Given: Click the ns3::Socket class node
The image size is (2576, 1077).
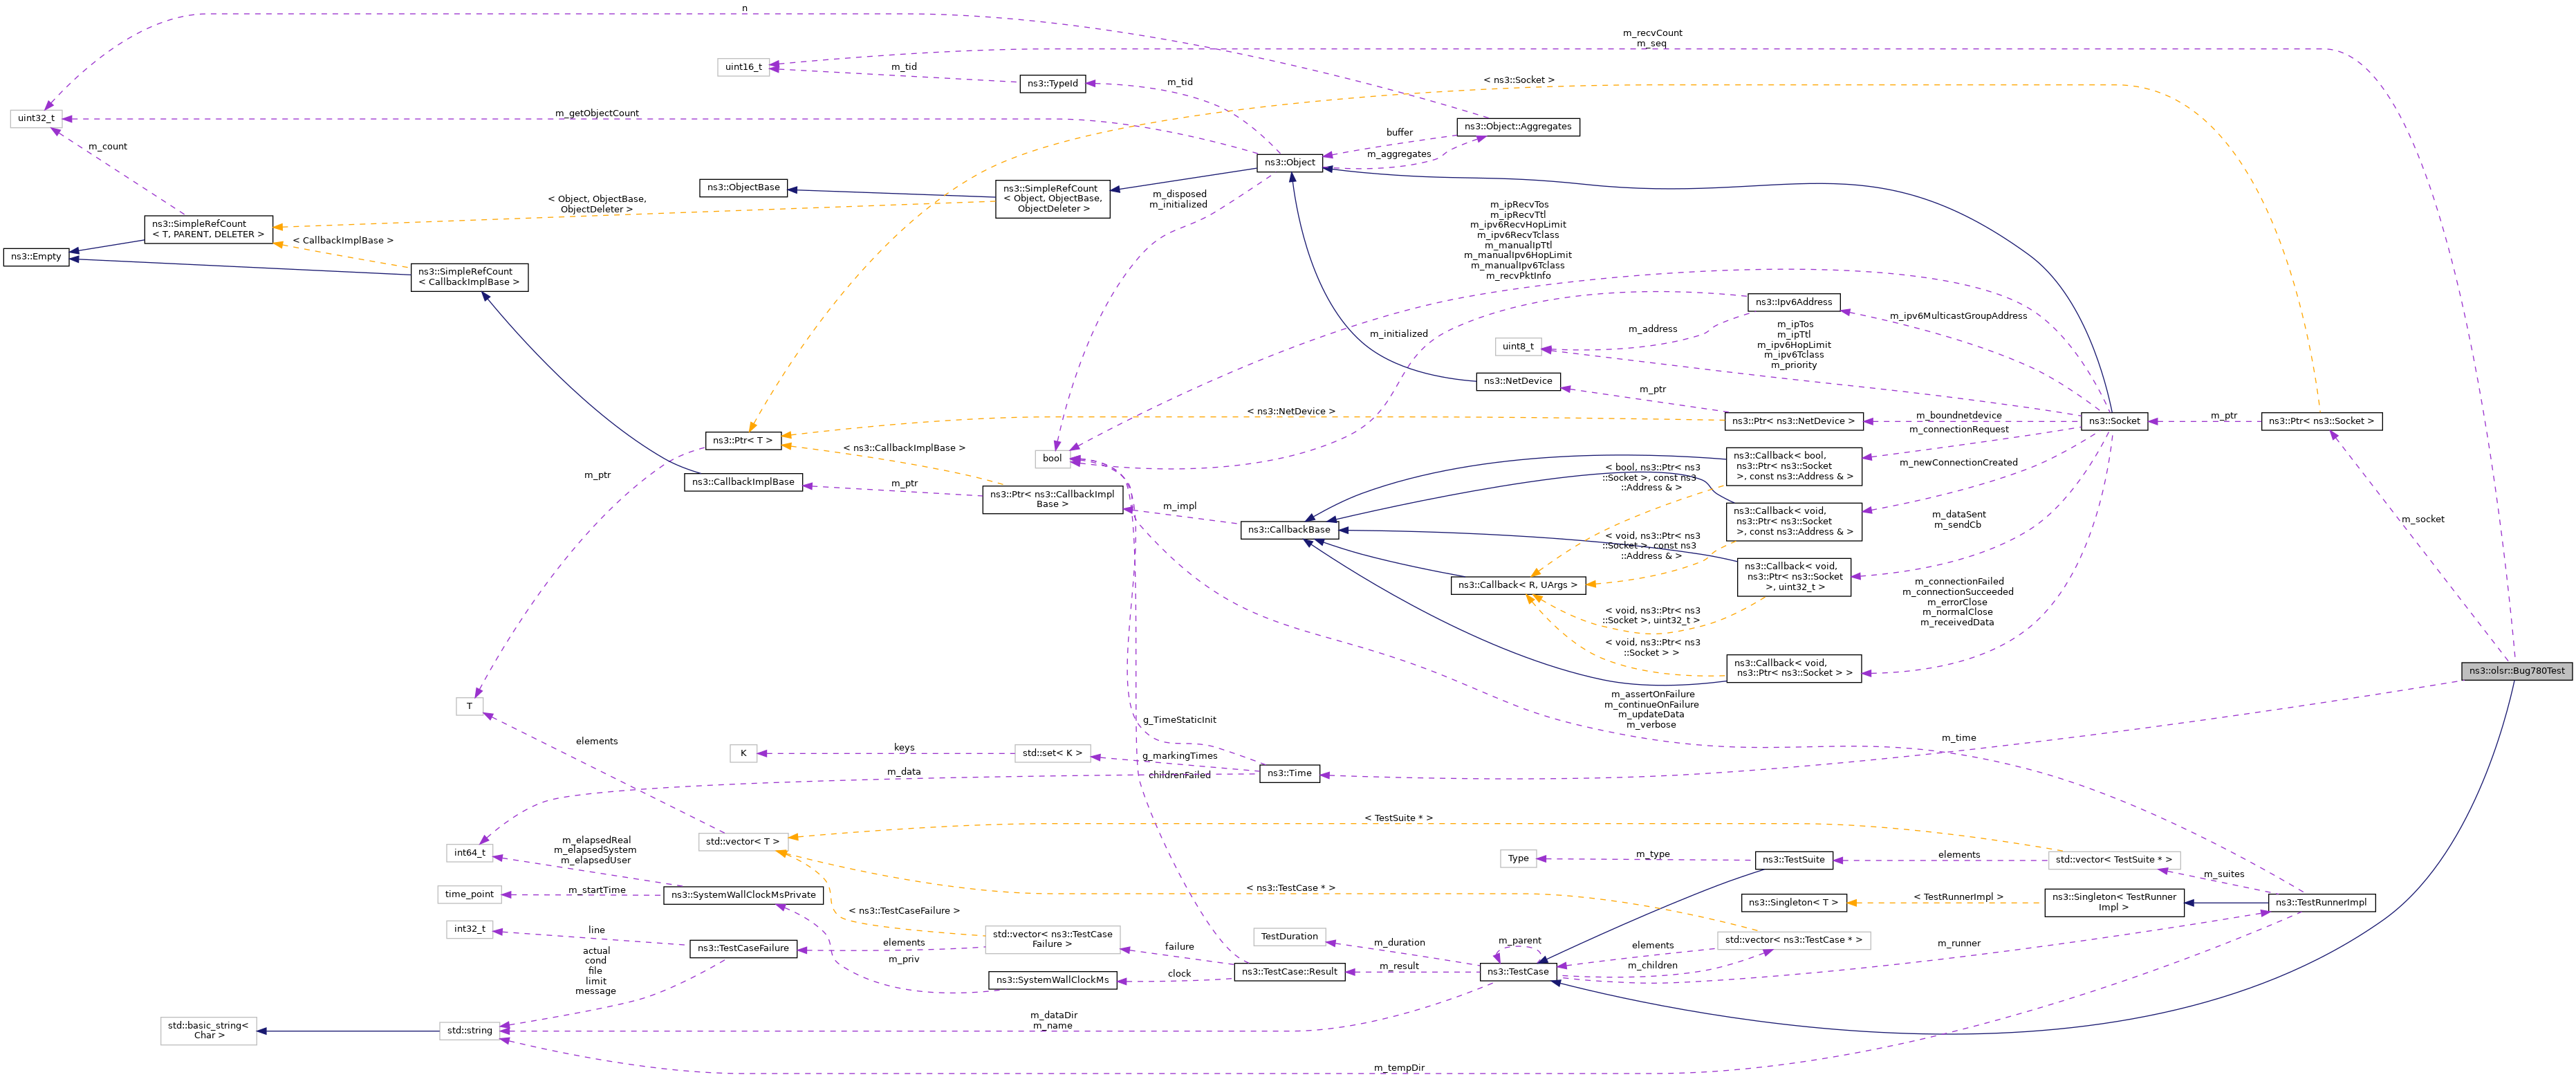Looking at the screenshot, I should pyautogui.click(x=2114, y=421).
